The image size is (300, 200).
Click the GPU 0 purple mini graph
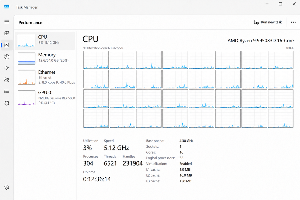(x=26, y=98)
